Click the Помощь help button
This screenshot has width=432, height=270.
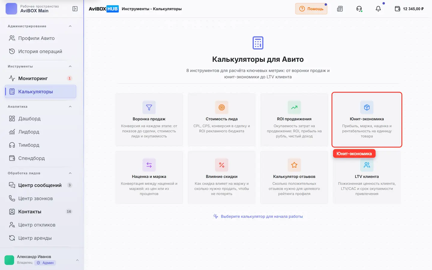[x=311, y=9]
